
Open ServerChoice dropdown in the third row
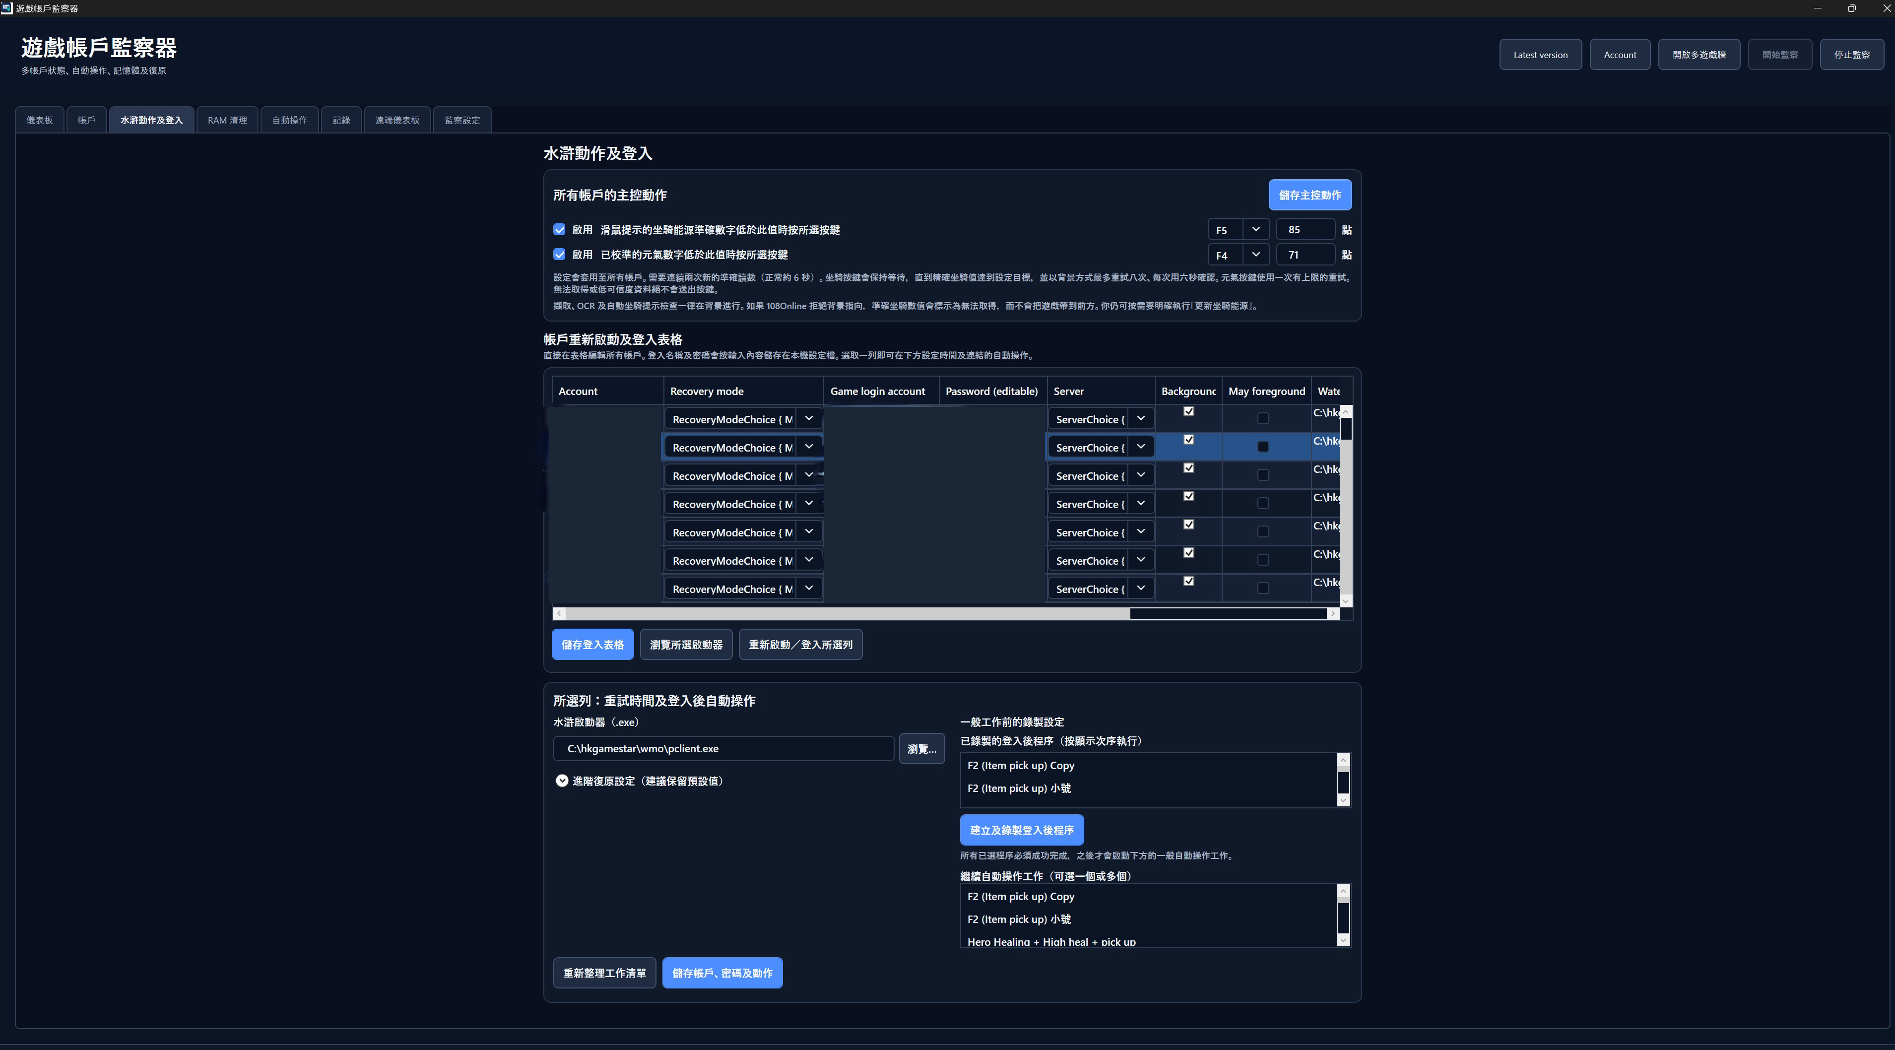click(1140, 475)
